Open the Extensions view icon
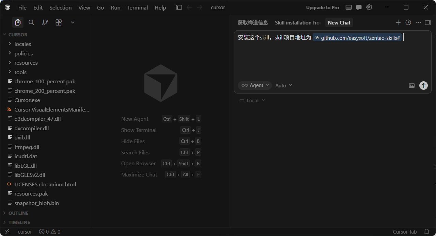Viewport: 436px width, 236px height. tap(59, 22)
